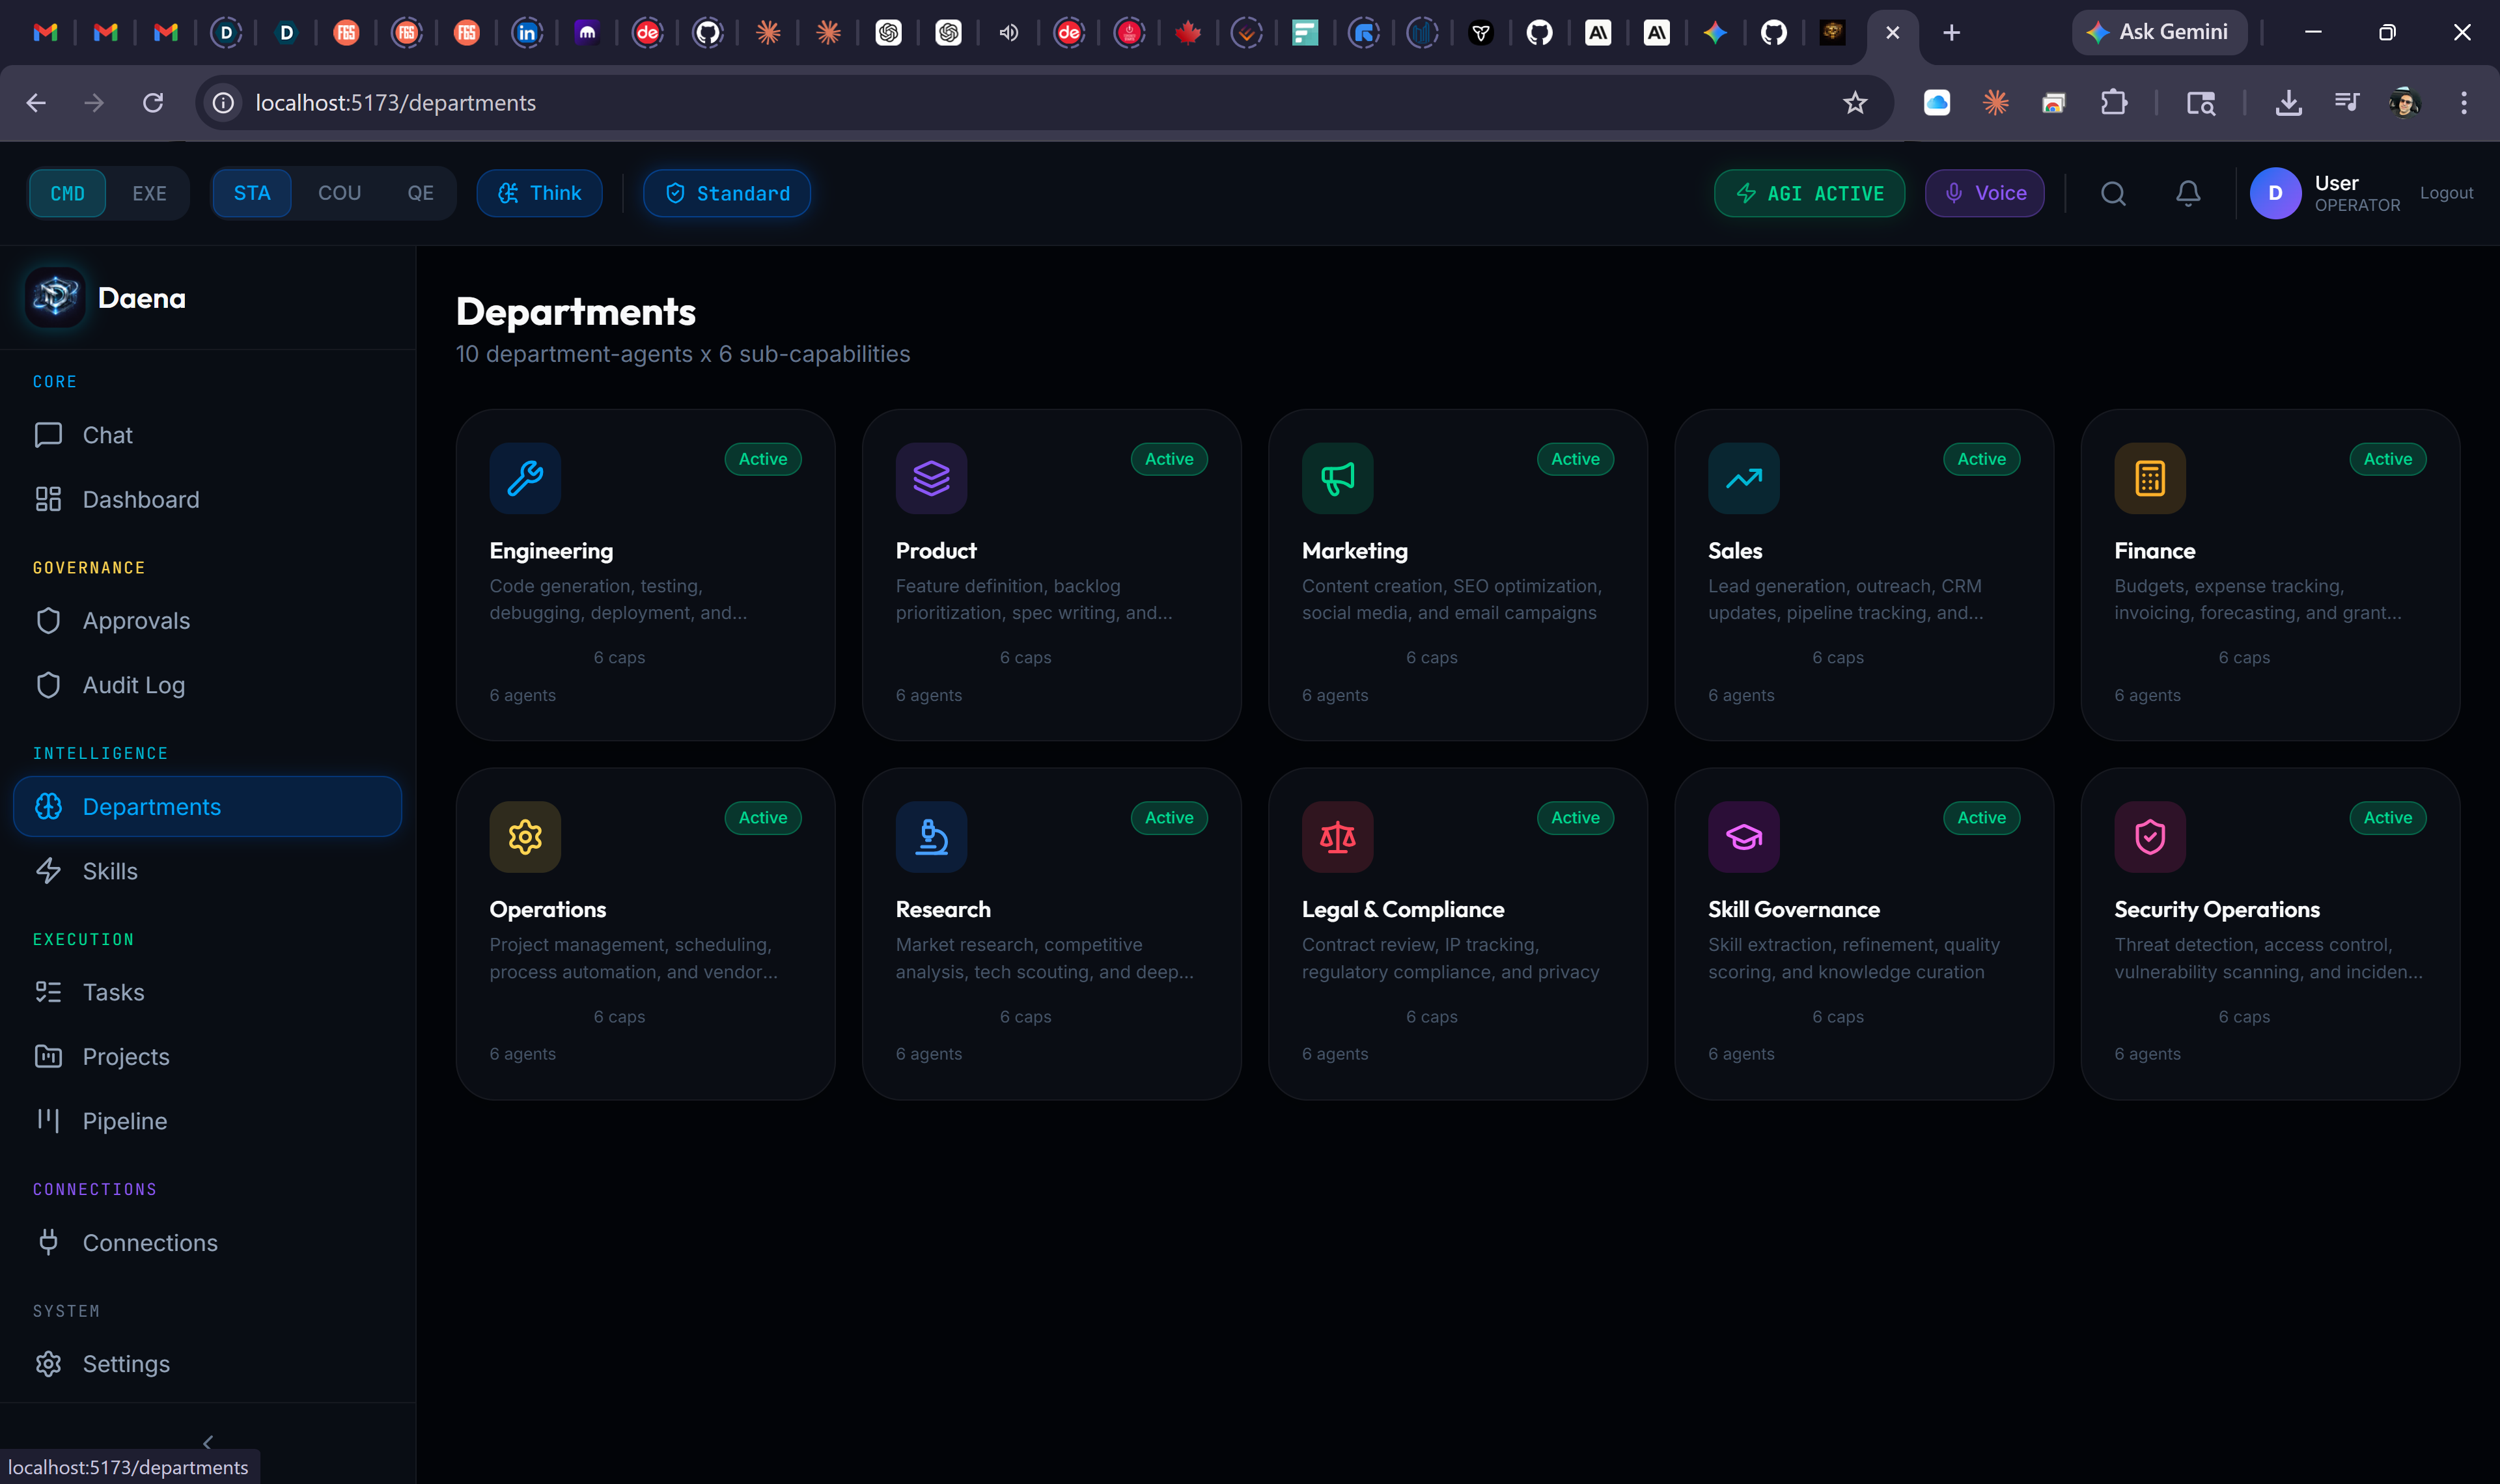2500x1484 pixels.
Task: Collapse the sidebar using the chevron
Action: point(208,1441)
